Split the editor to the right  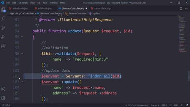coord(181,8)
